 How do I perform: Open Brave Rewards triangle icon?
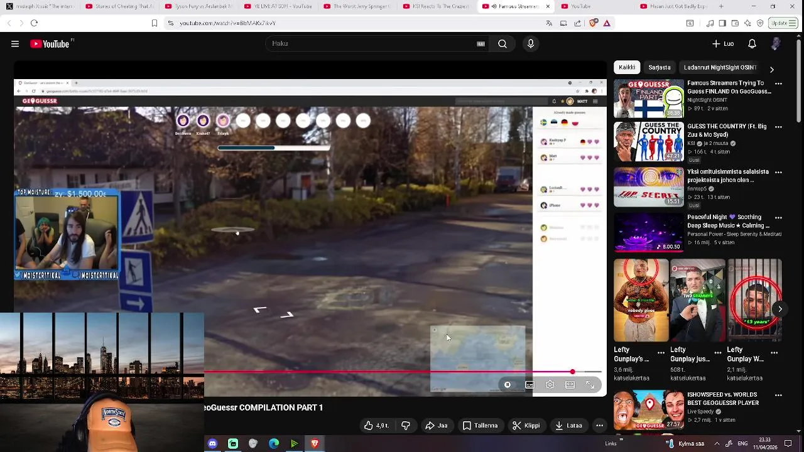[607, 23]
